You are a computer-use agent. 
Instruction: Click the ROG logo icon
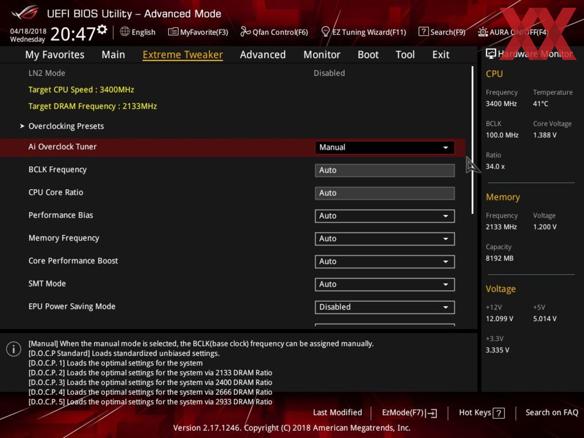[24, 13]
